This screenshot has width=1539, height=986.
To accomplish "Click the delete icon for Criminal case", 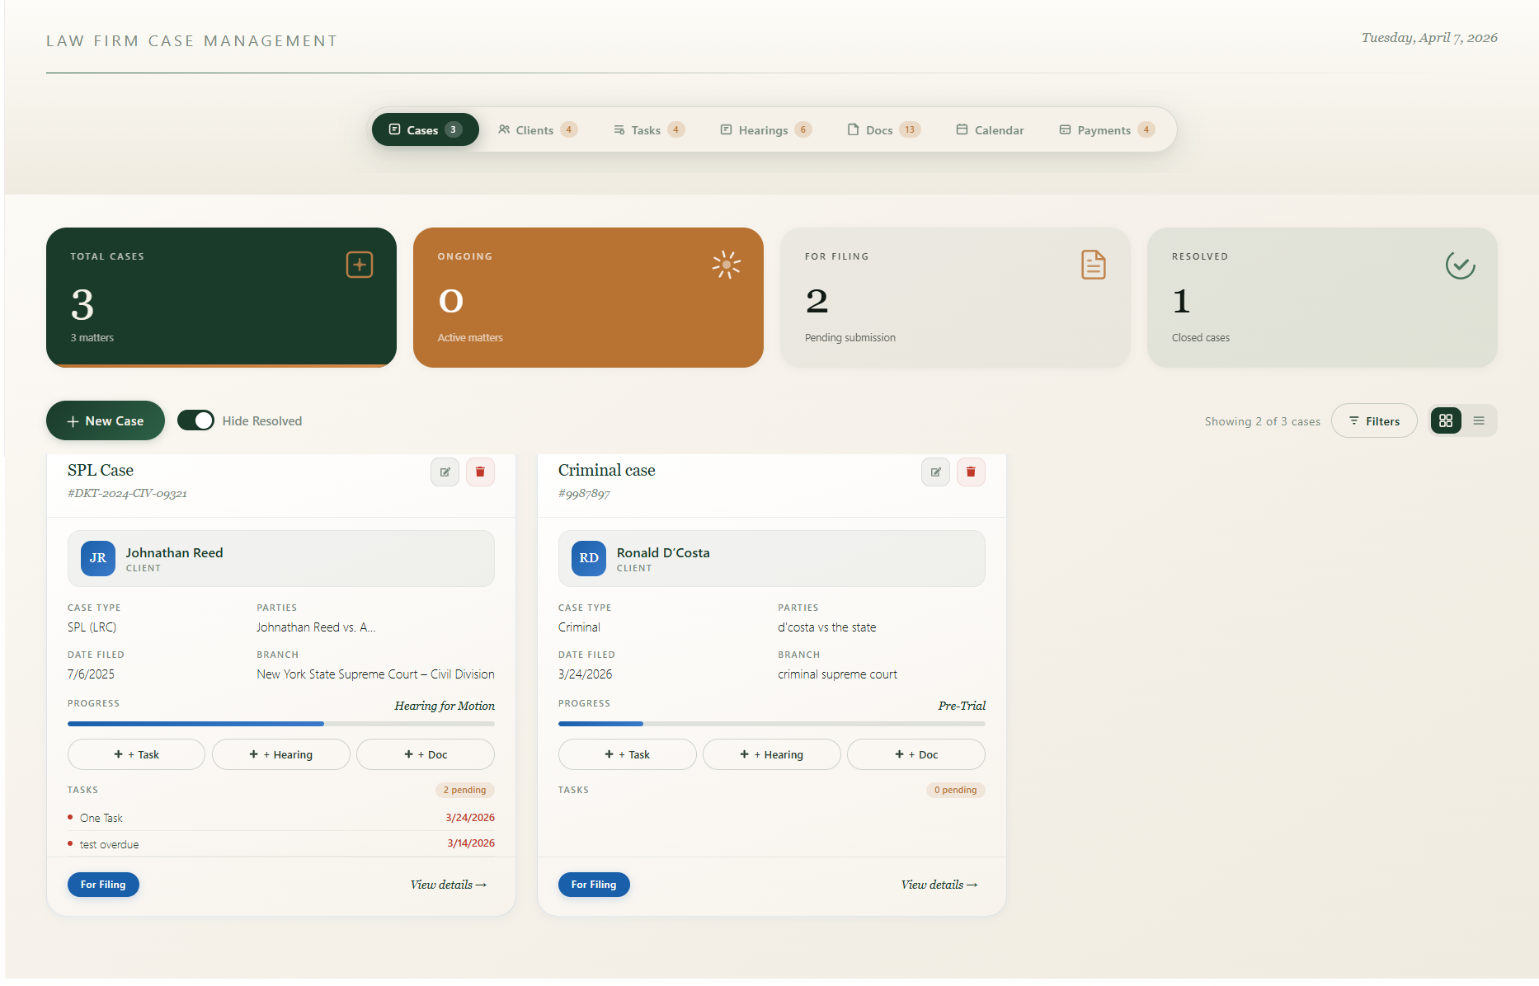I will click(971, 472).
